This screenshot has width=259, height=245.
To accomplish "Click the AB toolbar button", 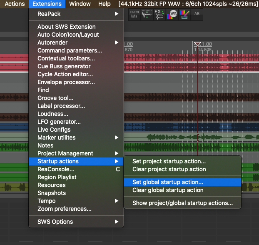I will coord(197,15).
